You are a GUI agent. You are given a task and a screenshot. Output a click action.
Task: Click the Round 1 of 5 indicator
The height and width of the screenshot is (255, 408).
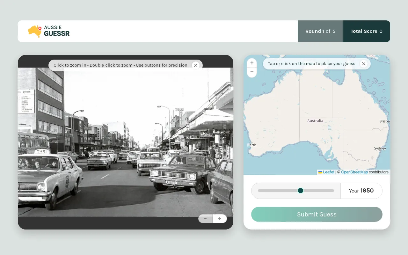[320, 31]
